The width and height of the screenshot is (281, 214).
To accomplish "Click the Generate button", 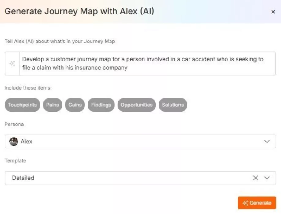I will 257,203.
